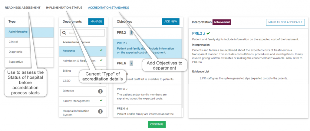Screen dimensions: 310x131
Task: Click the warning icon beside Dietetics
Action: [101, 91]
